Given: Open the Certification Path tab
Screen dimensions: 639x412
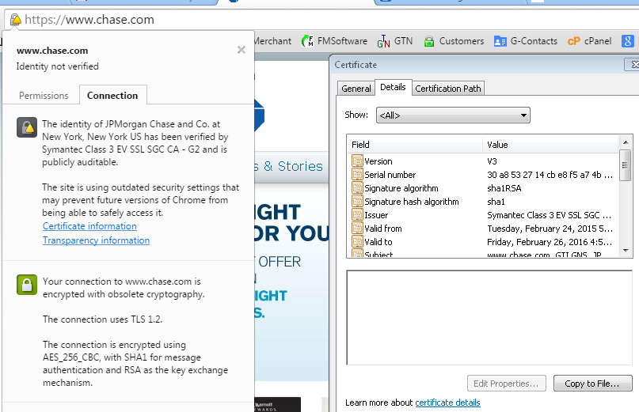Looking at the screenshot, I should tap(448, 89).
